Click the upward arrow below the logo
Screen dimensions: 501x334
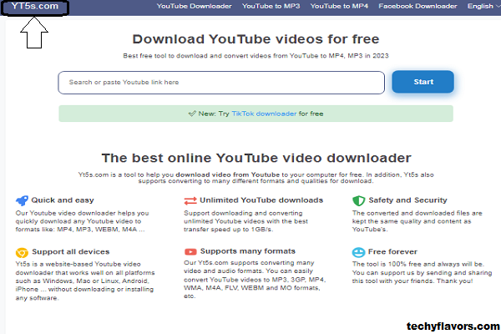point(33,33)
